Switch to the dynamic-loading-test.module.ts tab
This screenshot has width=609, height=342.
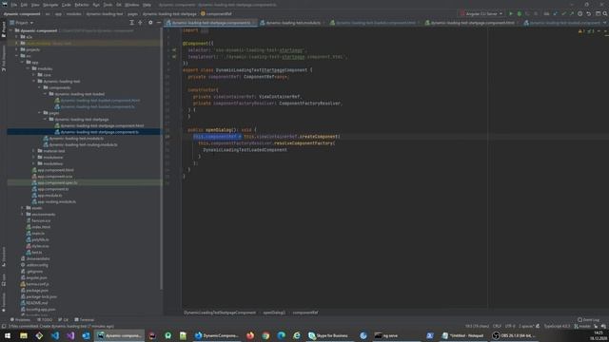tap(293, 23)
